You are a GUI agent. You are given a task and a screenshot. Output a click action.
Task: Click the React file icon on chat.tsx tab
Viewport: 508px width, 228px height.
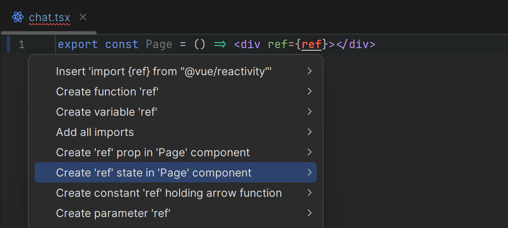(17, 17)
